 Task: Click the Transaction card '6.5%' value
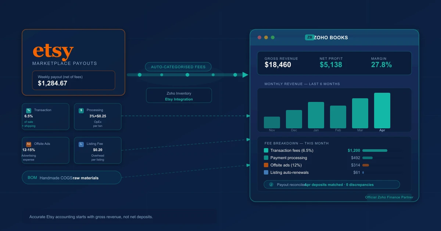29,116
